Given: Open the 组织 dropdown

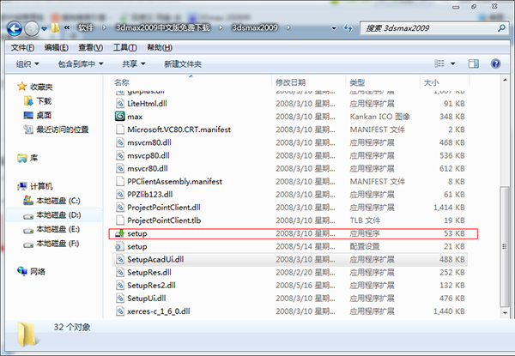Looking at the screenshot, I should [x=27, y=64].
